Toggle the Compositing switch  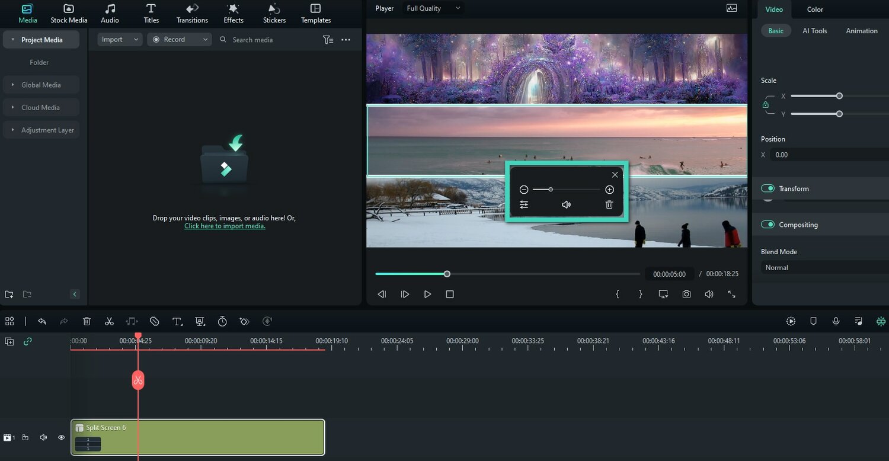point(768,225)
